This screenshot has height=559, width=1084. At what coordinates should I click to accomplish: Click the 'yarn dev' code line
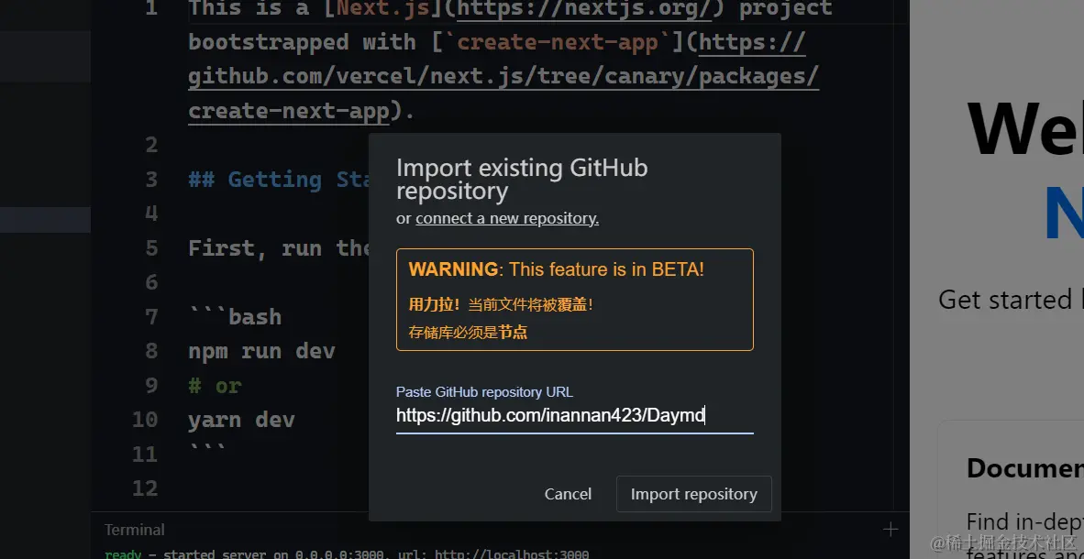click(x=241, y=420)
